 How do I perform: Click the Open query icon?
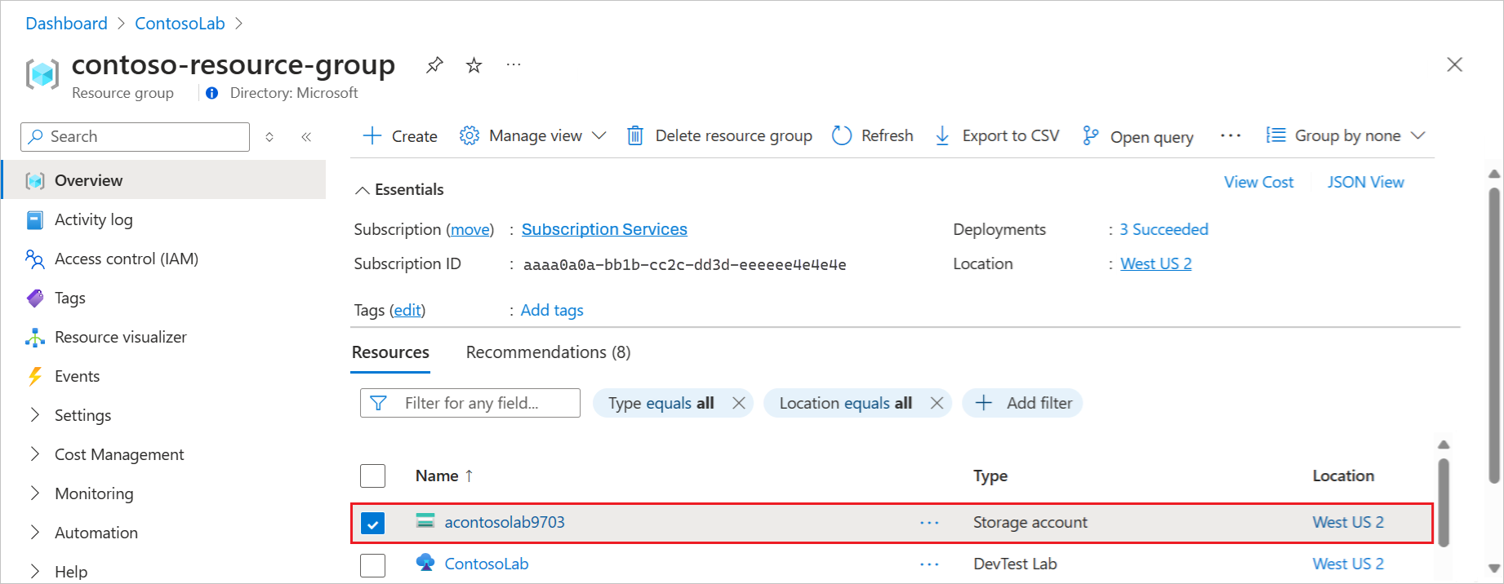pyautogui.click(x=1090, y=135)
